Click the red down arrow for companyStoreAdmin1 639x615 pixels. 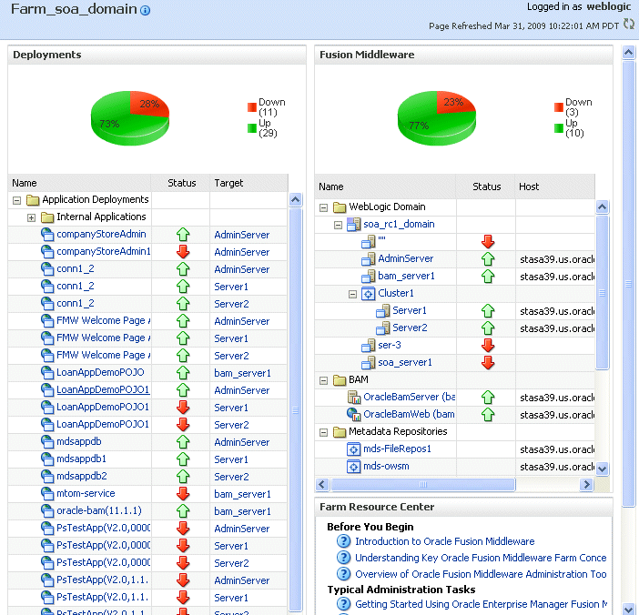click(183, 252)
